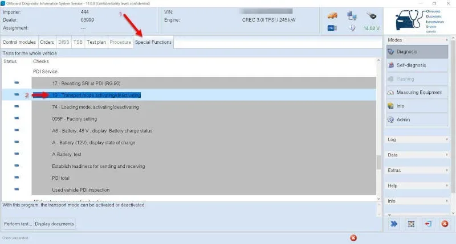Click the PDI Service group heading
This screenshot has width=456, height=244.
(x=45, y=71)
